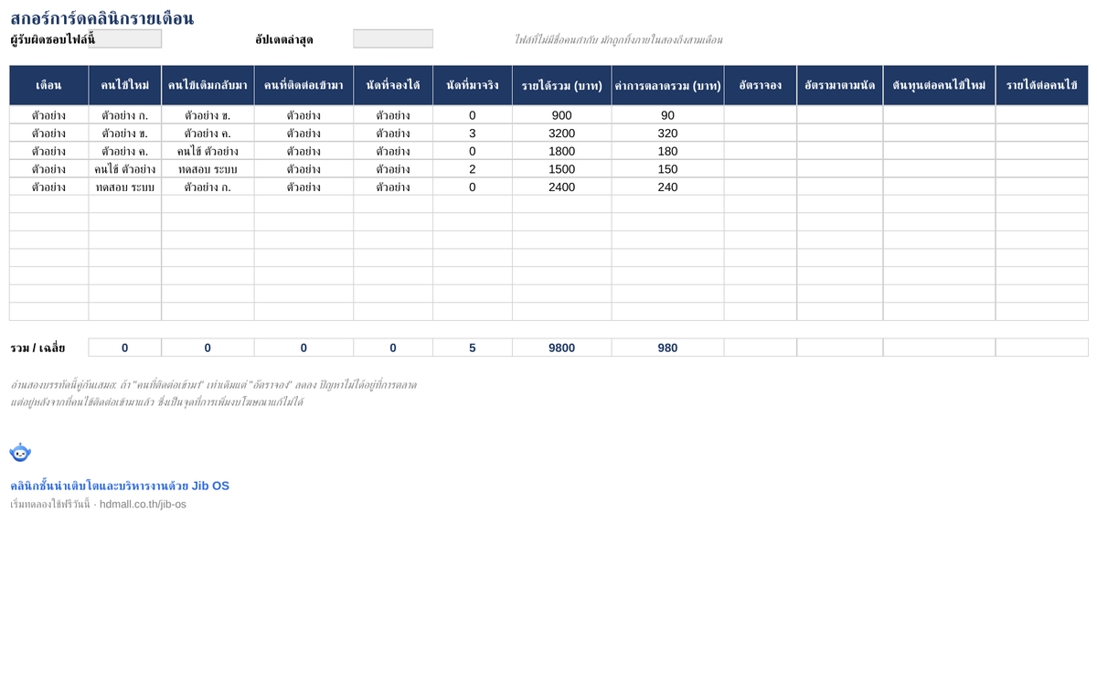The image size is (1097, 674).
Task: Click the italic reading-tip note below totals
Action: click(213, 393)
